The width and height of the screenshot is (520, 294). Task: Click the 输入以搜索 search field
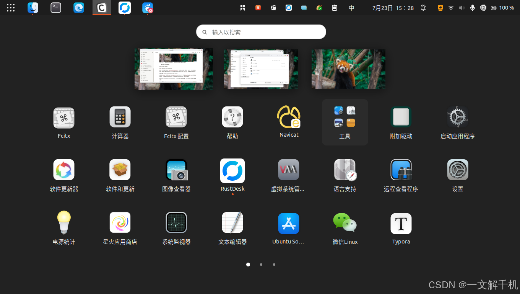[261, 32]
